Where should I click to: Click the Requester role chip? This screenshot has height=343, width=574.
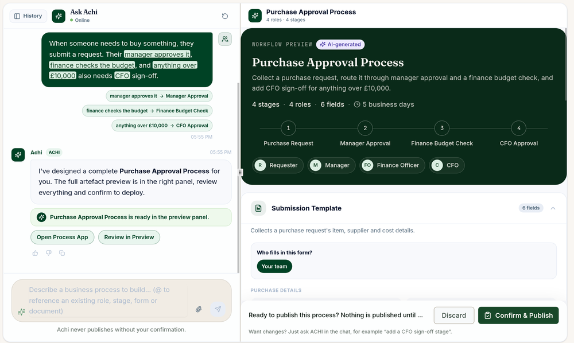(x=278, y=165)
